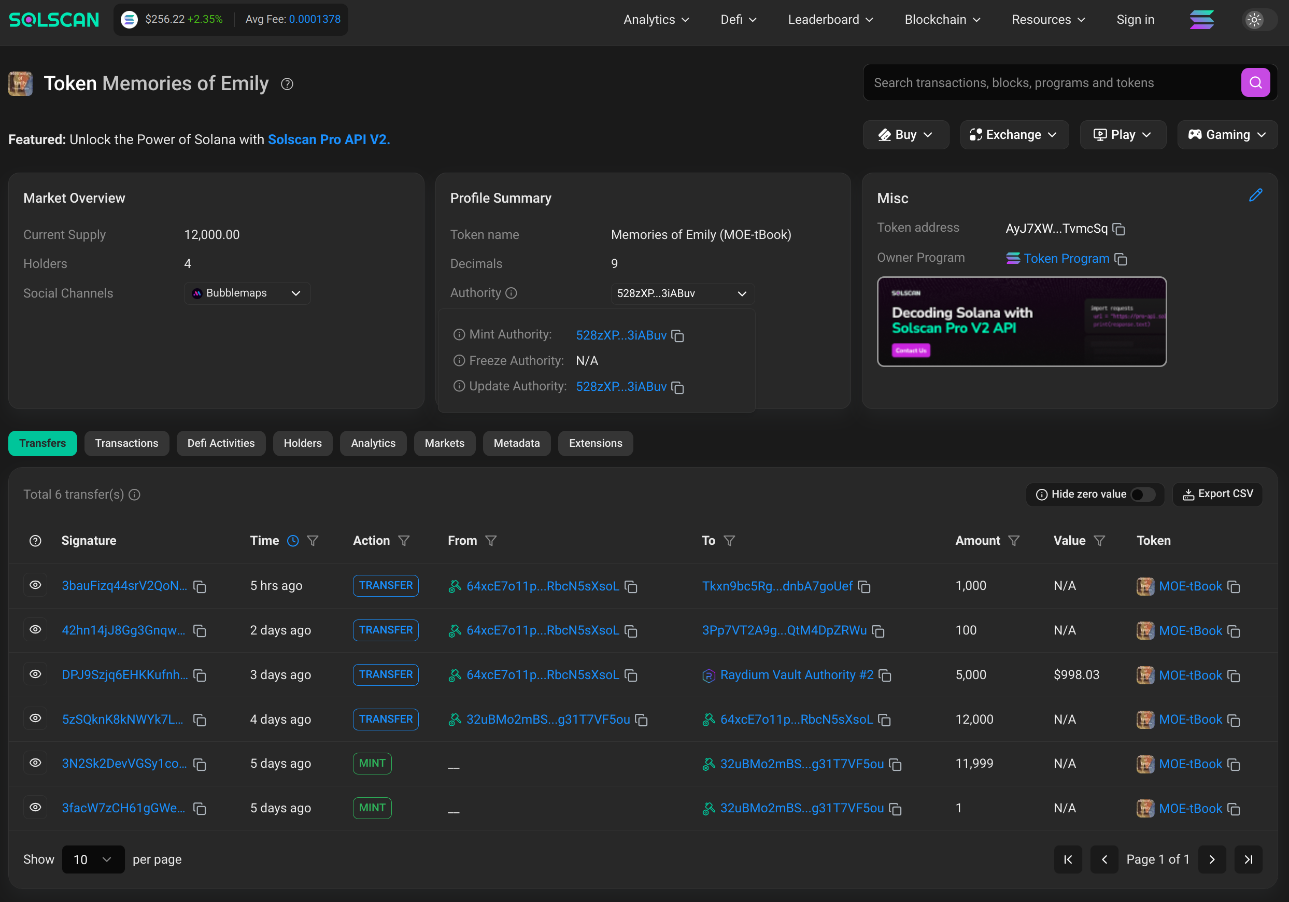This screenshot has width=1289, height=902.
Task: Copy the Tkxn9bc5Rg...dnbA7goUef address
Action: [864, 586]
